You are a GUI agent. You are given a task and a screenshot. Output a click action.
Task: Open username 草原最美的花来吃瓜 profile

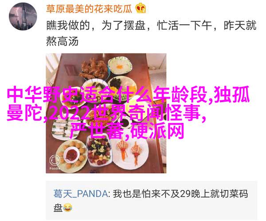click(x=89, y=9)
